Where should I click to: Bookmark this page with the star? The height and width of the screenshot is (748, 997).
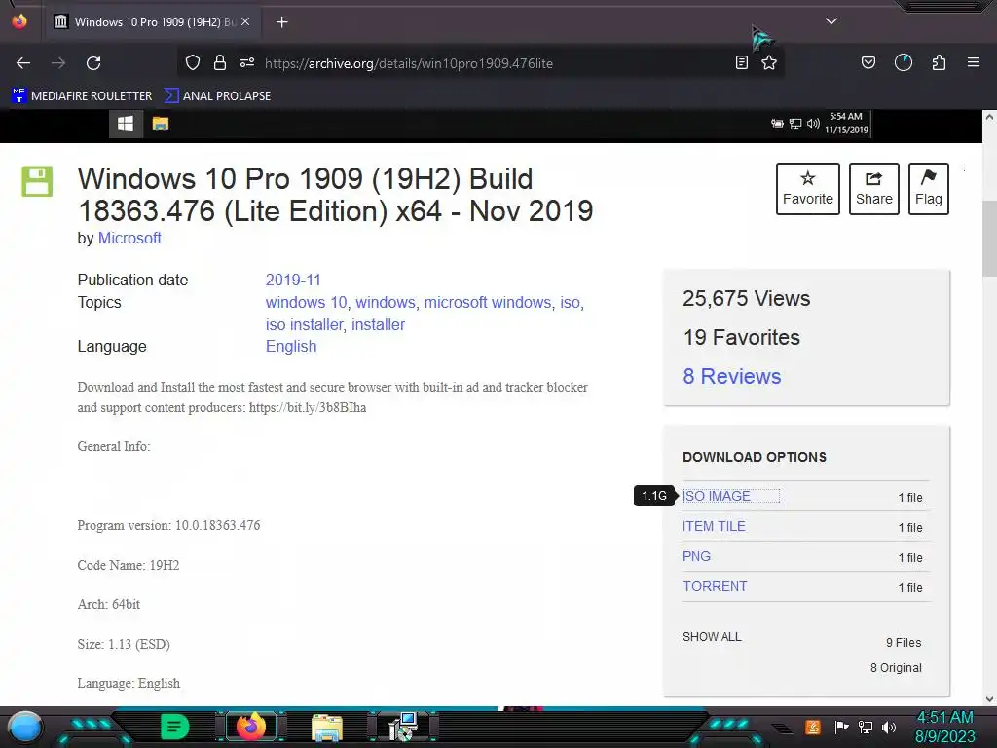769,62
